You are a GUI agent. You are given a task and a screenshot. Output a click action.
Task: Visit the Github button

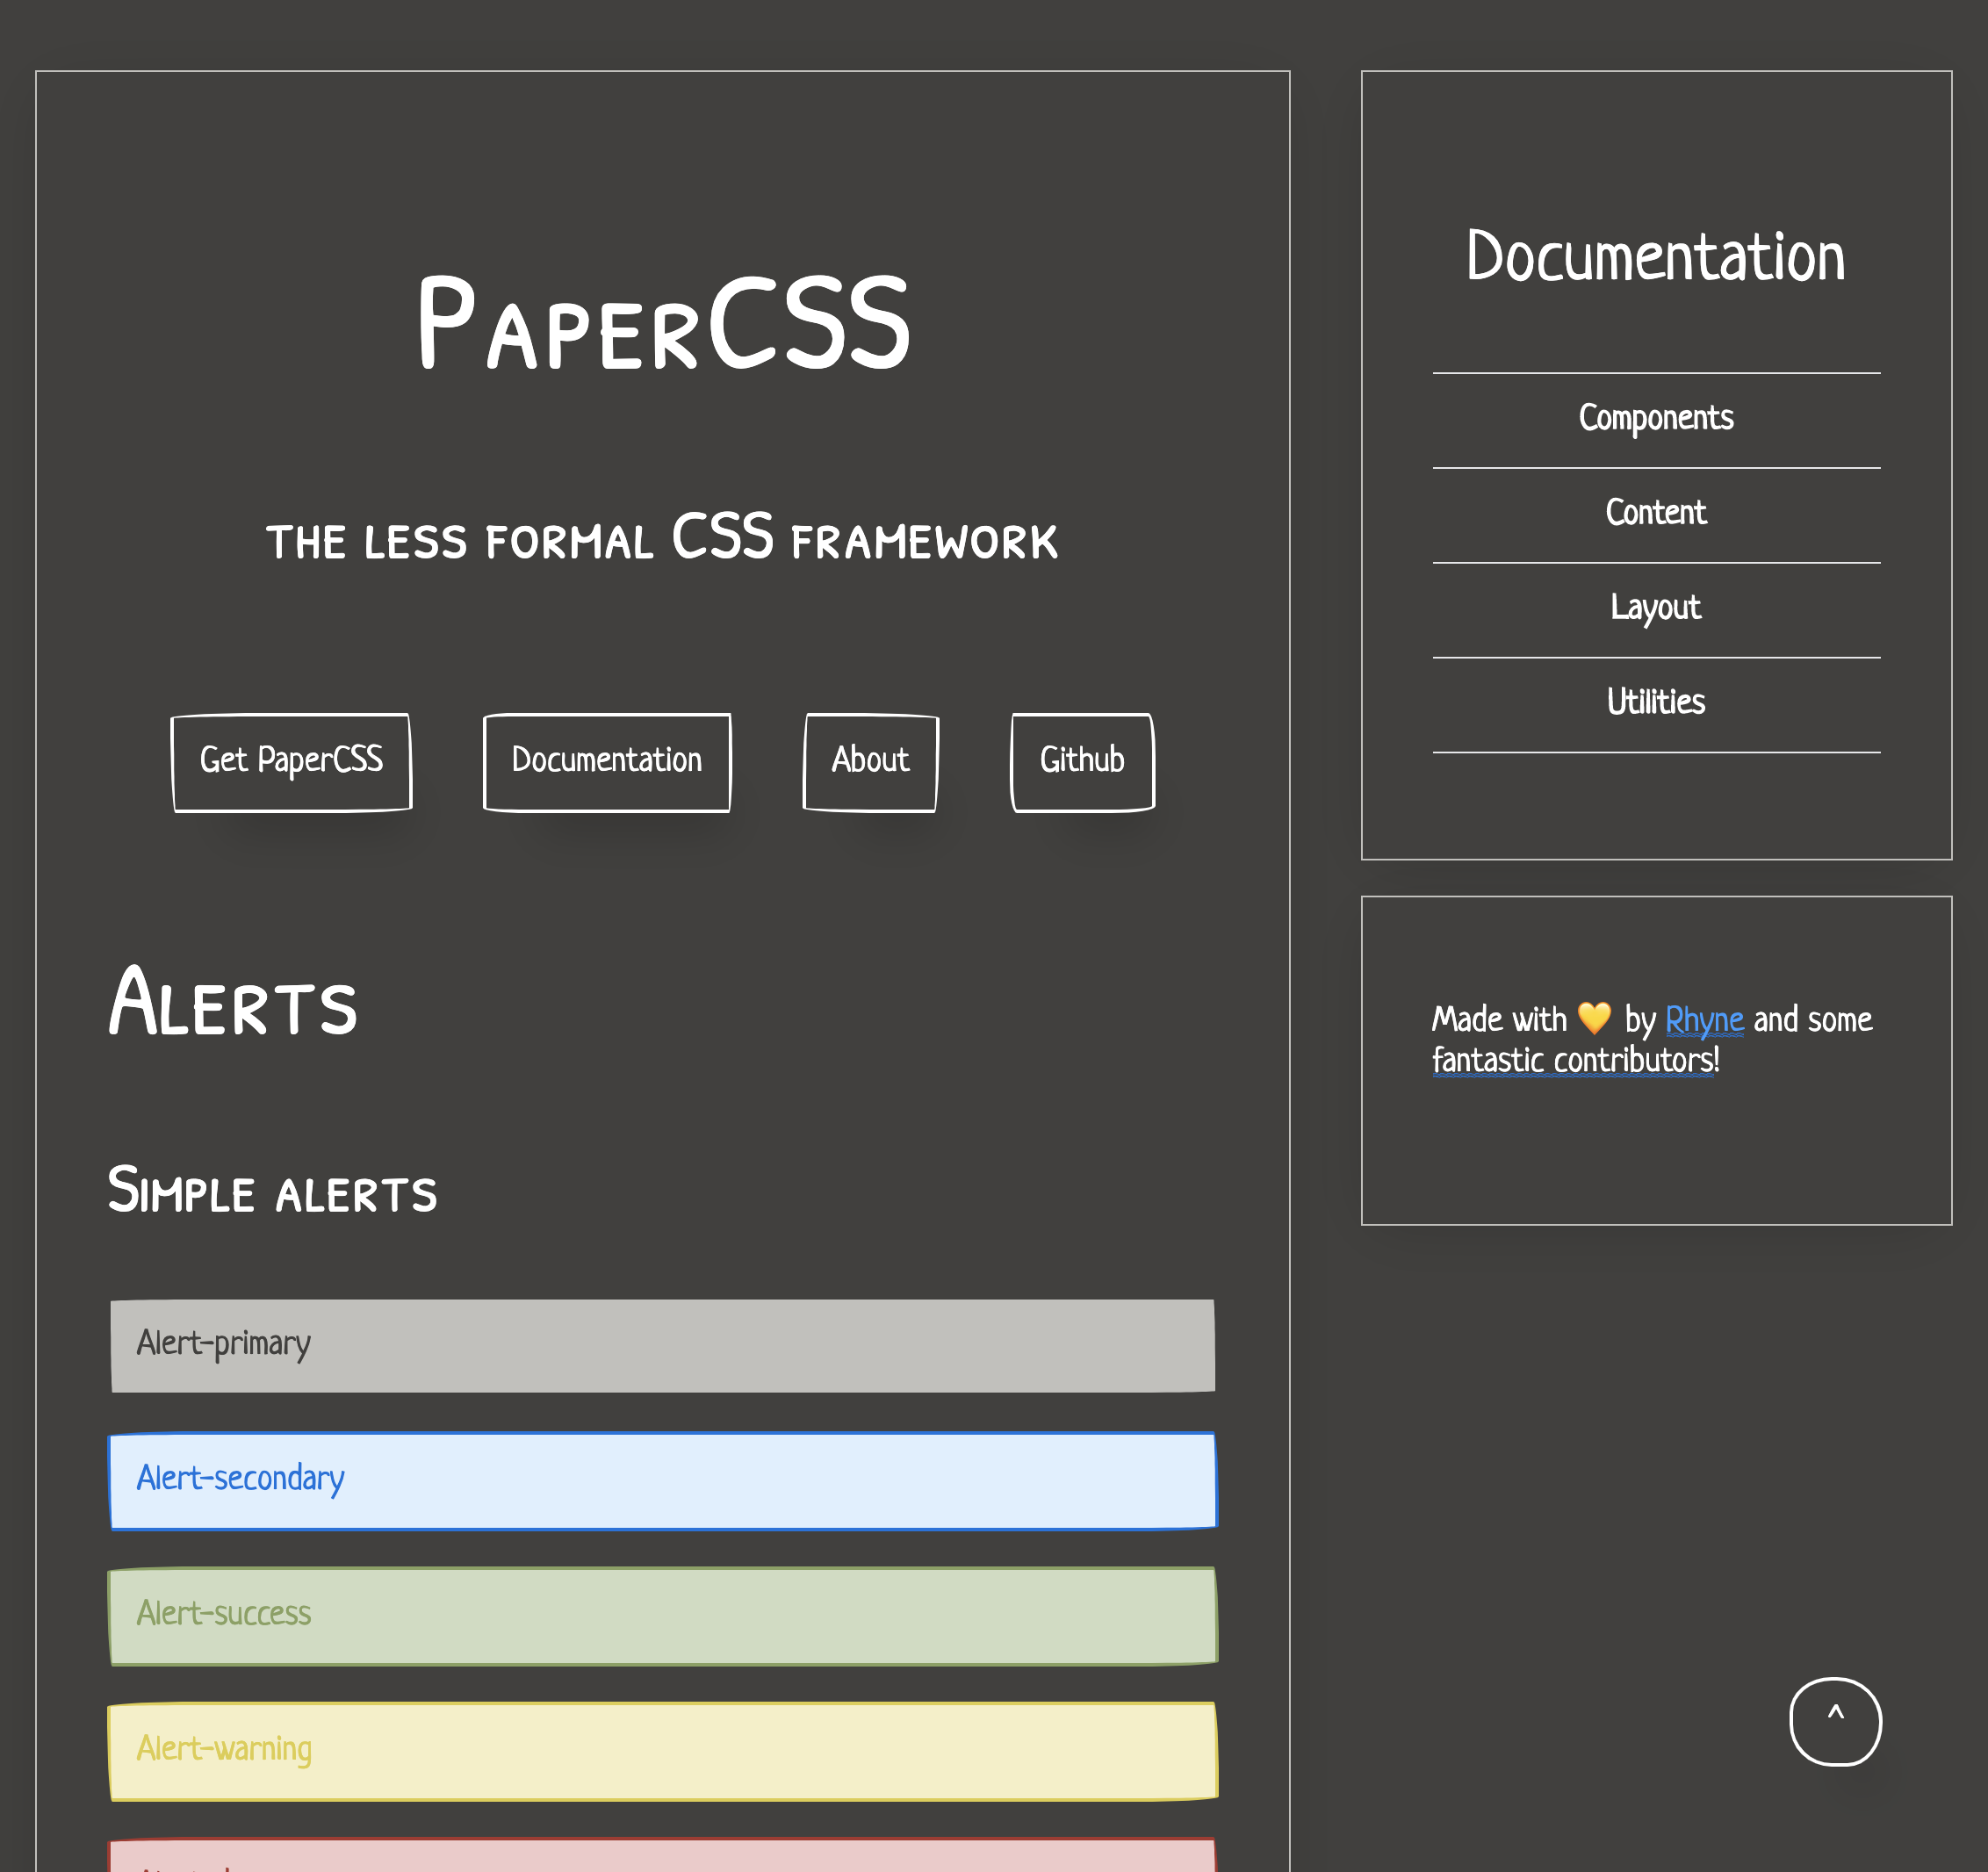click(x=1083, y=762)
